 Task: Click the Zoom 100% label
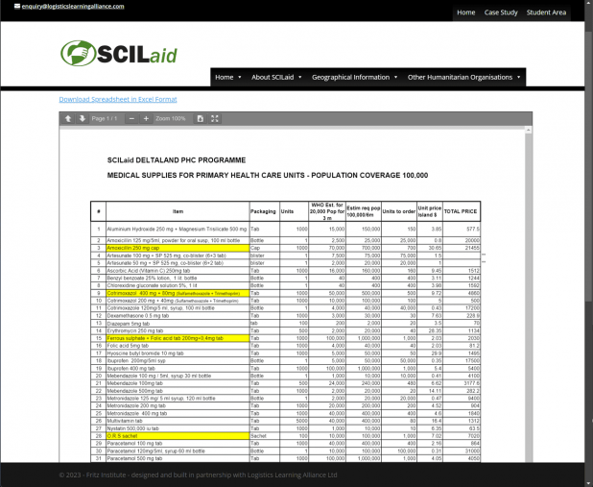point(171,118)
